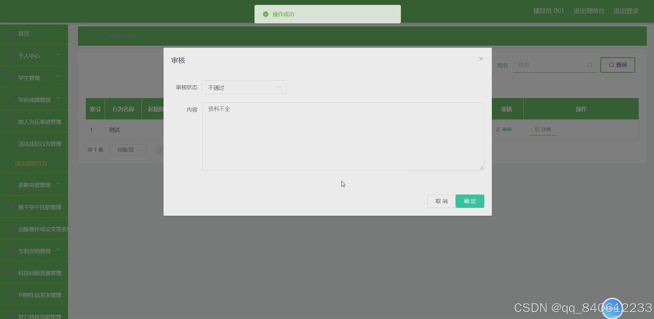Click the 个人中心 user icon
The width and height of the screenshot is (654, 319).
[11, 56]
